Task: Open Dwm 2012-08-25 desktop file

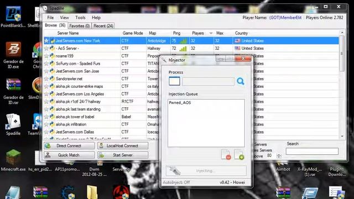Action: pos(94,169)
